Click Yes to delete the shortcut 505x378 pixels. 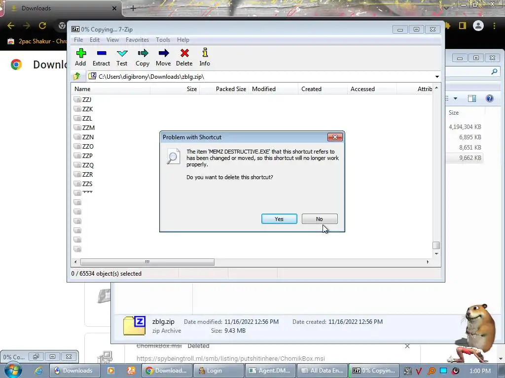(x=279, y=219)
